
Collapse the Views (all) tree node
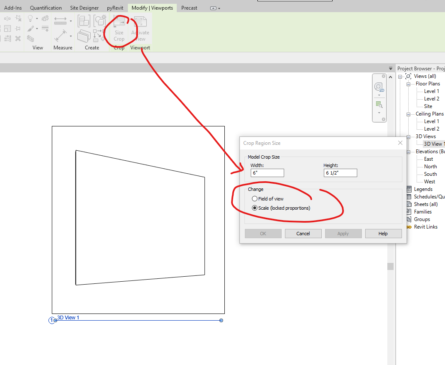(400, 77)
